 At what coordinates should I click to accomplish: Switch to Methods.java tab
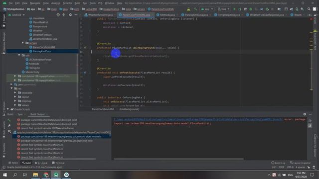point(166,15)
